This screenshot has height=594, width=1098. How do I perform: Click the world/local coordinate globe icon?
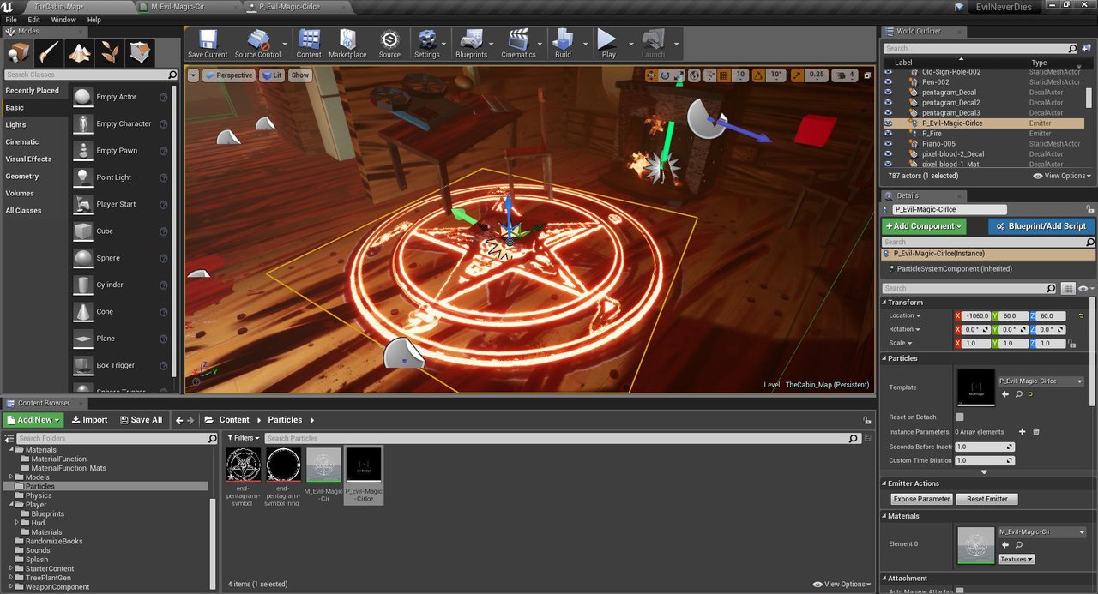[695, 75]
